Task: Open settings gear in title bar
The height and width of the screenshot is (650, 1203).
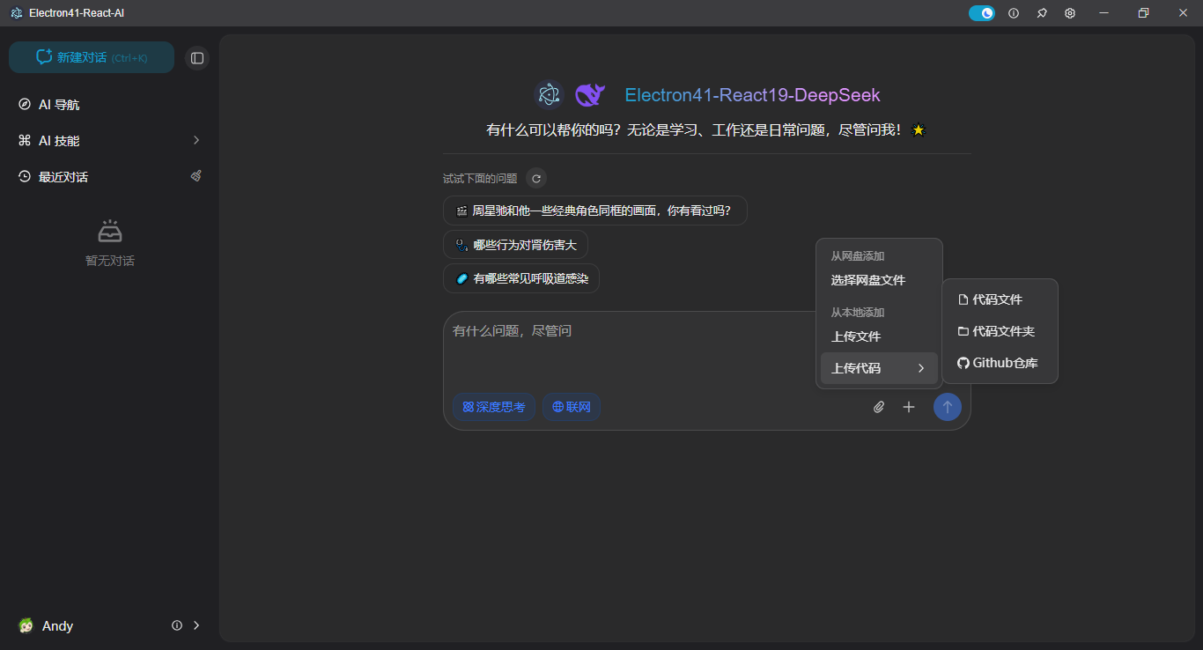Action: pyautogui.click(x=1070, y=13)
